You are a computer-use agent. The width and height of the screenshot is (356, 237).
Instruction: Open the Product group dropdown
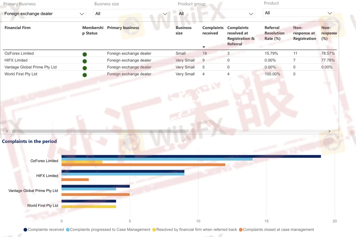(216, 13)
